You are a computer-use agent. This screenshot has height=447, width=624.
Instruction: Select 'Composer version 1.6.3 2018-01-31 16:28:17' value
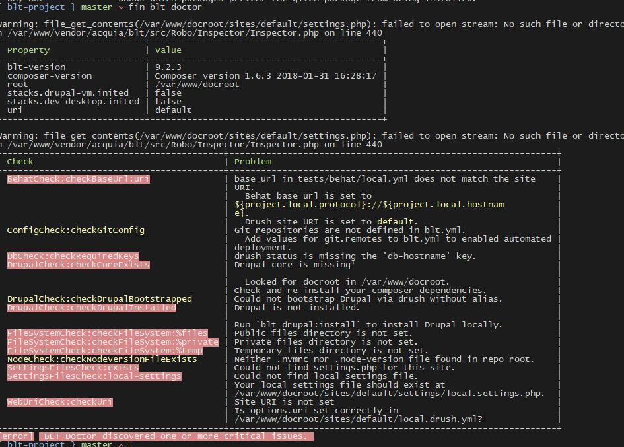point(265,76)
